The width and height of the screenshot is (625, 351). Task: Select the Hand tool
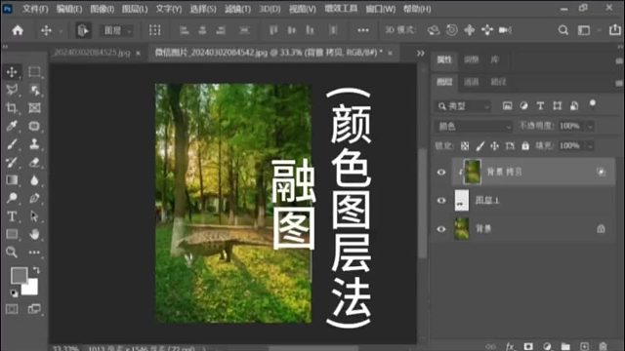[34, 234]
